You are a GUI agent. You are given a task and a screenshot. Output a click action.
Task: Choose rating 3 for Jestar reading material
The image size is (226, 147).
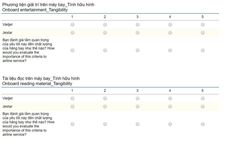point(137,106)
